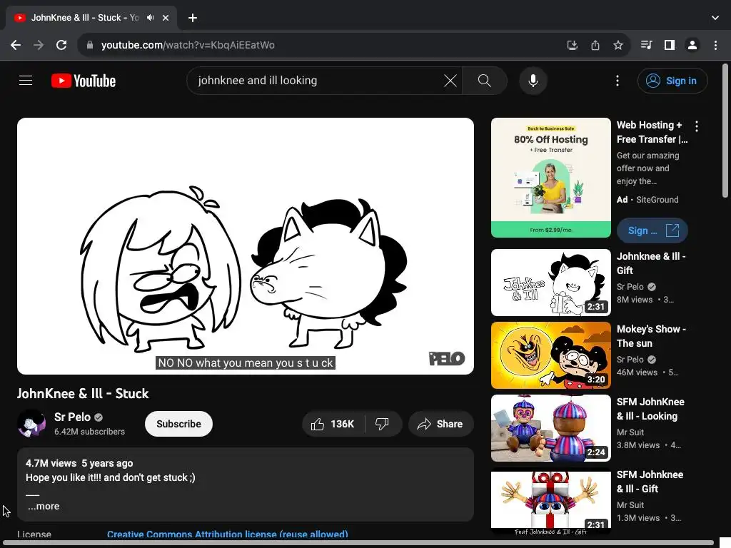Open the Web Hosting + Free Transfer ad title
The height and width of the screenshot is (548, 731).
tap(652, 132)
